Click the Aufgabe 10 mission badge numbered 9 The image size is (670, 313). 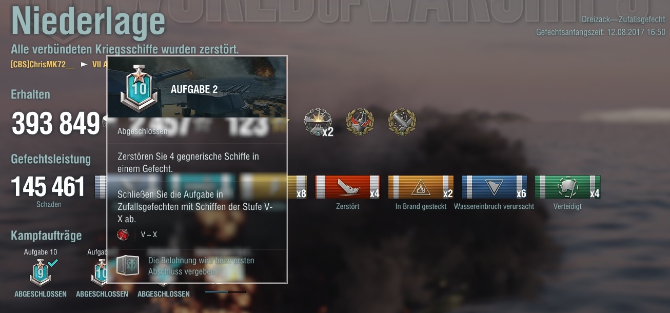(41, 272)
